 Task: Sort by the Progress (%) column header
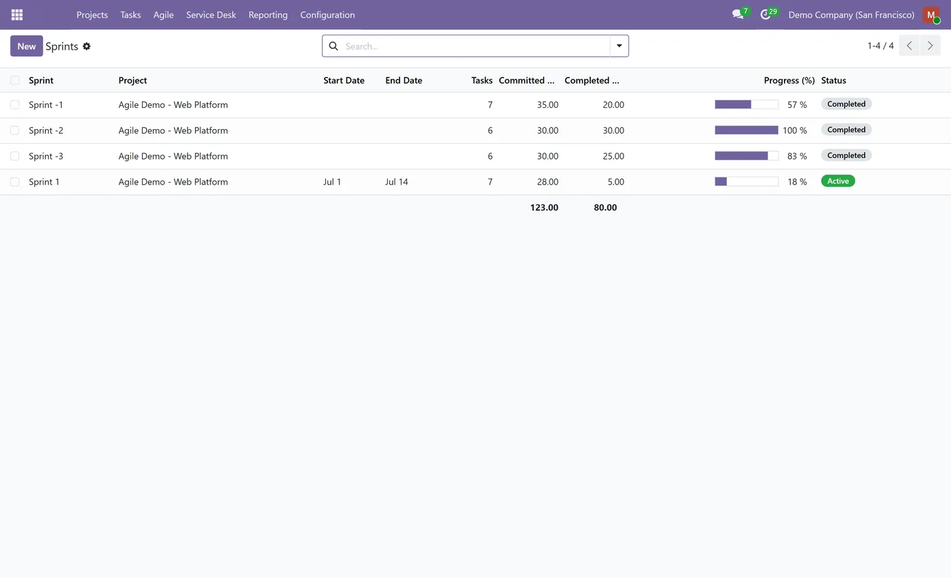coord(789,80)
